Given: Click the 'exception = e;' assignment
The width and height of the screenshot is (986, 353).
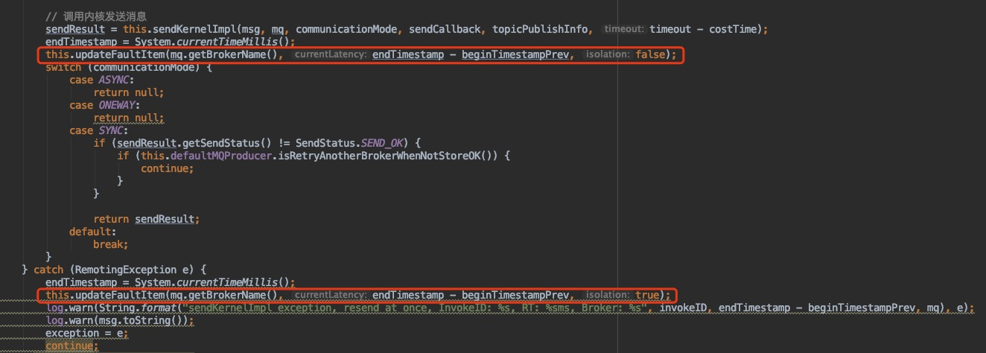Looking at the screenshot, I should click(x=87, y=333).
